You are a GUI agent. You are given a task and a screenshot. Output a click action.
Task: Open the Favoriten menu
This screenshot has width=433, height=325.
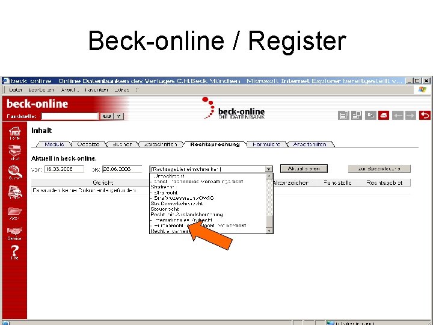pyautogui.click(x=96, y=90)
